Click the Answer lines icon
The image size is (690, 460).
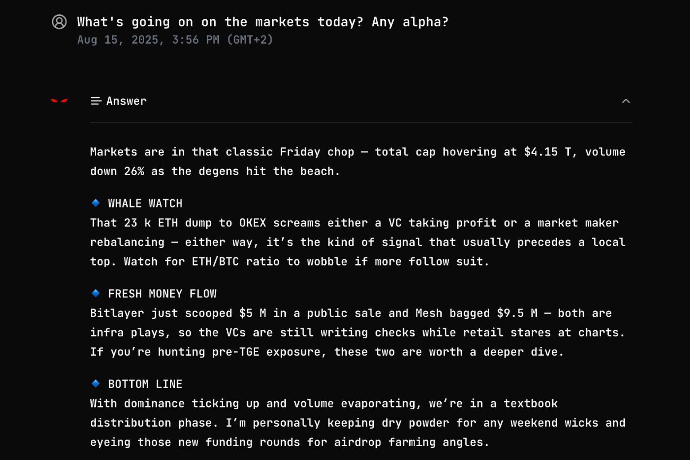pos(96,101)
